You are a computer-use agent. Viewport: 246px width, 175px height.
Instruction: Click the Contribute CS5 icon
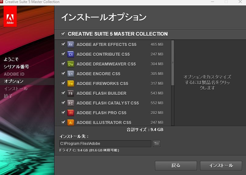71,54
